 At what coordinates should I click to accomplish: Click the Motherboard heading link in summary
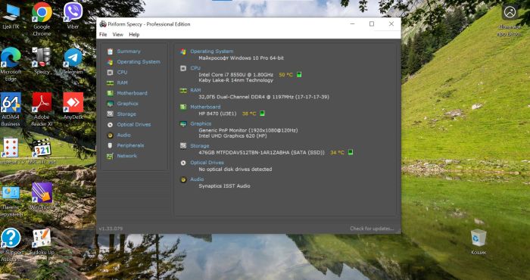(x=205, y=107)
